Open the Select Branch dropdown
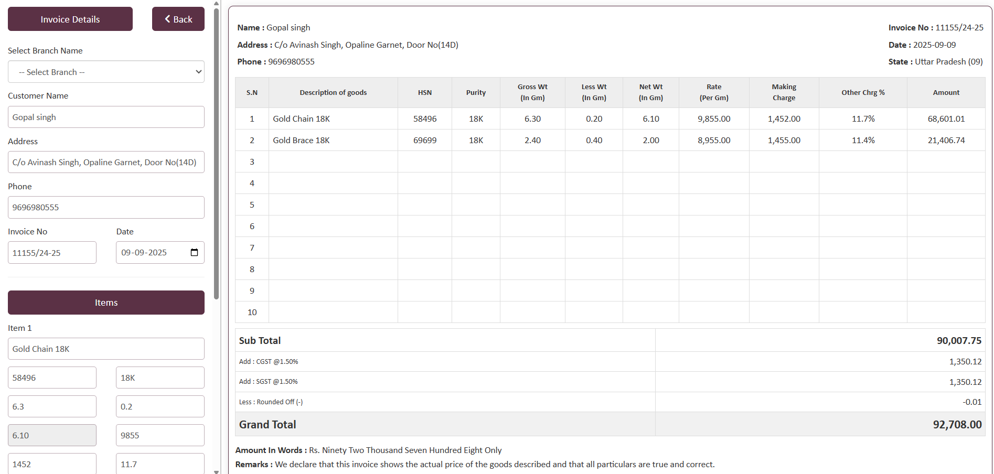Screen dimensions: 994x474 pos(106,72)
